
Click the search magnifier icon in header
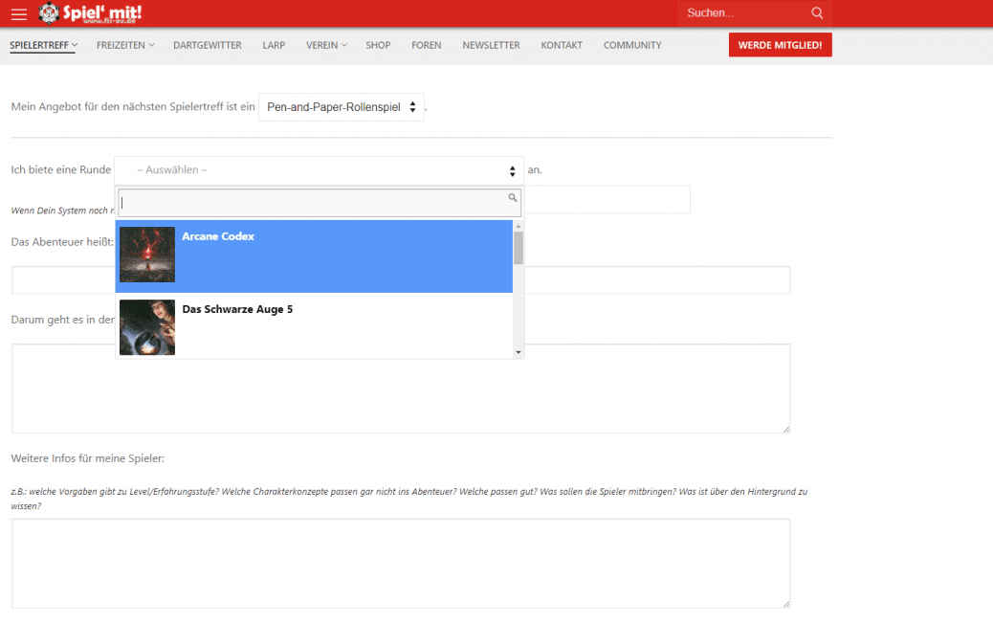[816, 13]
